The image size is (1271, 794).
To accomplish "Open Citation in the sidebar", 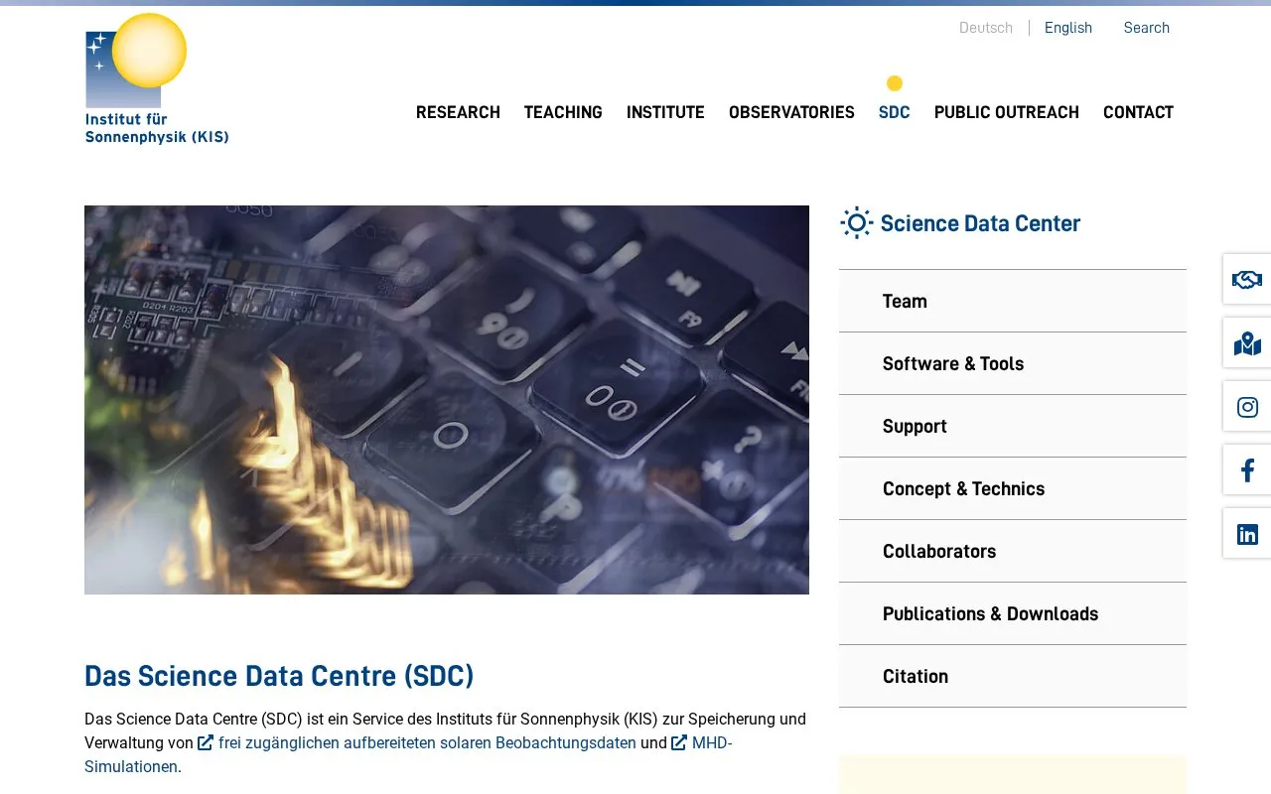I will tap(1013, 676).
